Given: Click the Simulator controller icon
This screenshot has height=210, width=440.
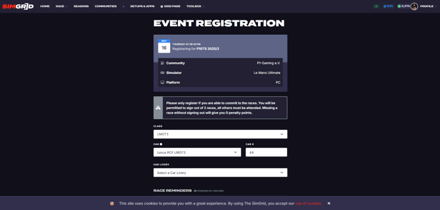Looking at the screenshot, I should click(162, 73).
